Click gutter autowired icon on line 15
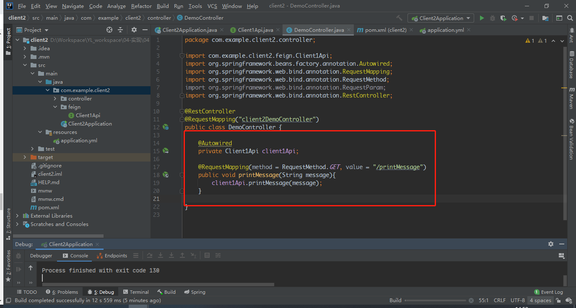Viewport: 576px width, 308px height. click(x=166, y=151)
